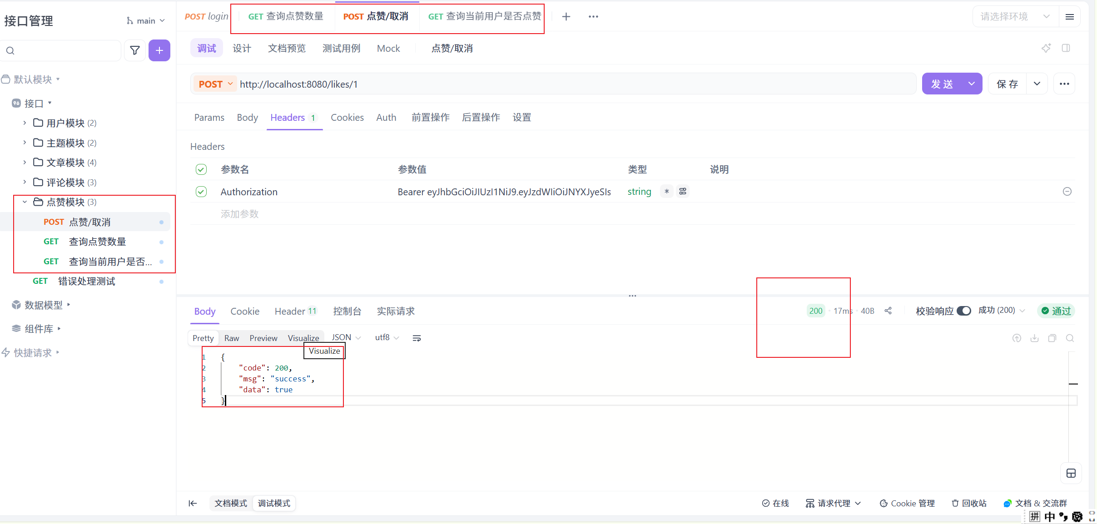
Task: Click the download response icon
Action: 1034,338
